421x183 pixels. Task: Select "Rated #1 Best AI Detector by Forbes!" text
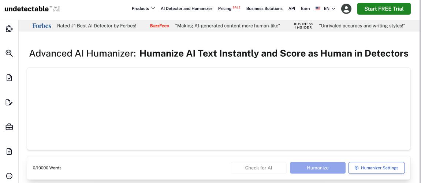pos(97,26)
